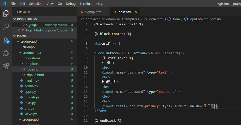Open the Explorer view in activity bar
Viewport: 241px width, 125px height.
click(x=6, y=13)
